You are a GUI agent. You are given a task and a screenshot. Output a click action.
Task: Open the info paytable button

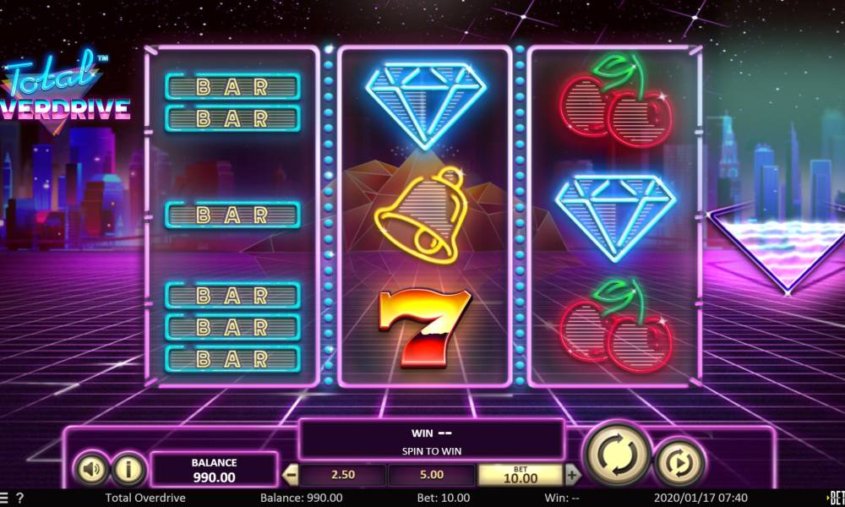(128, 469)
